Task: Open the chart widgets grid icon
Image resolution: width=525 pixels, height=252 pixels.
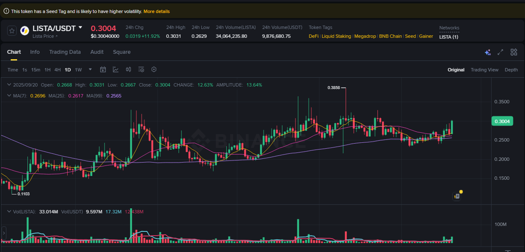Action: click(514, 52)
